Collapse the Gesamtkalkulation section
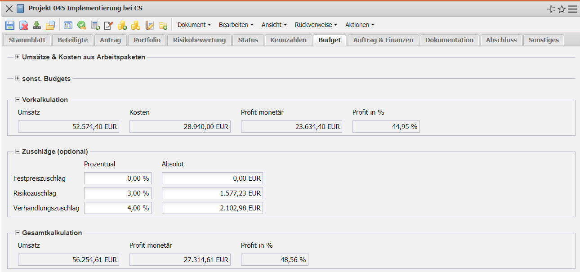 click(18, 233)
